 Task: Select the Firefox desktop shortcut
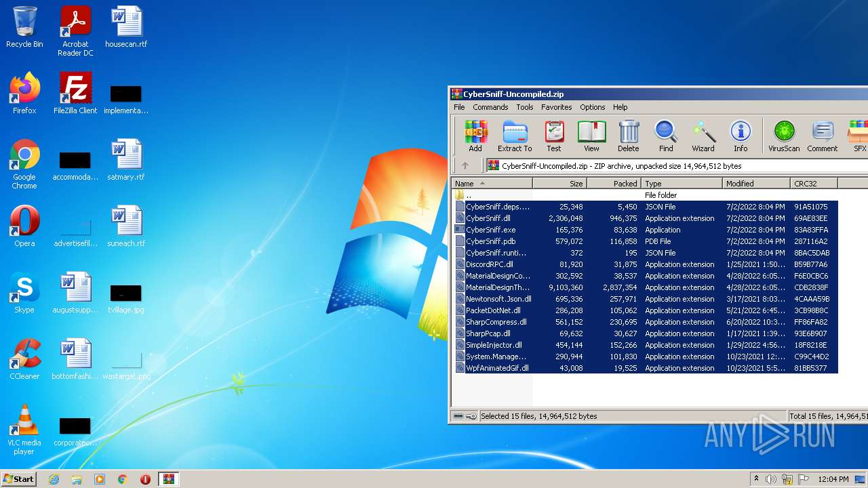pyautogui.click(x=24, y=94)
